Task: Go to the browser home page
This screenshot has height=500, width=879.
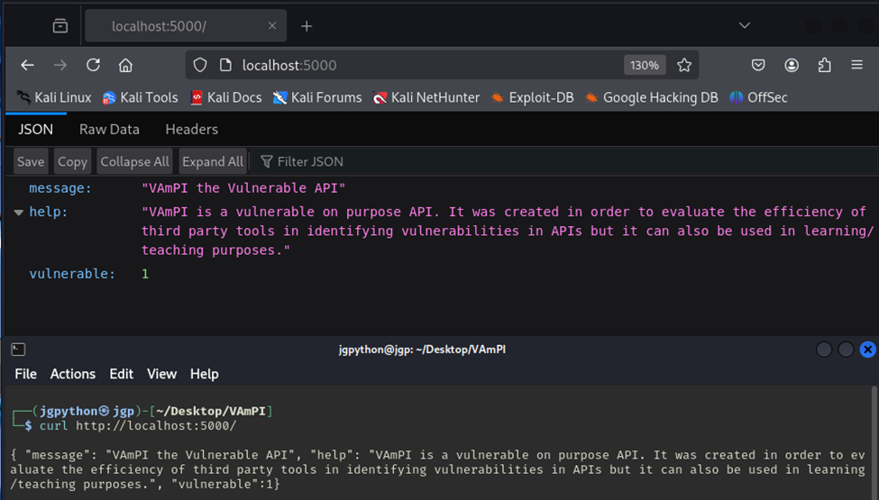Action: 125,65
